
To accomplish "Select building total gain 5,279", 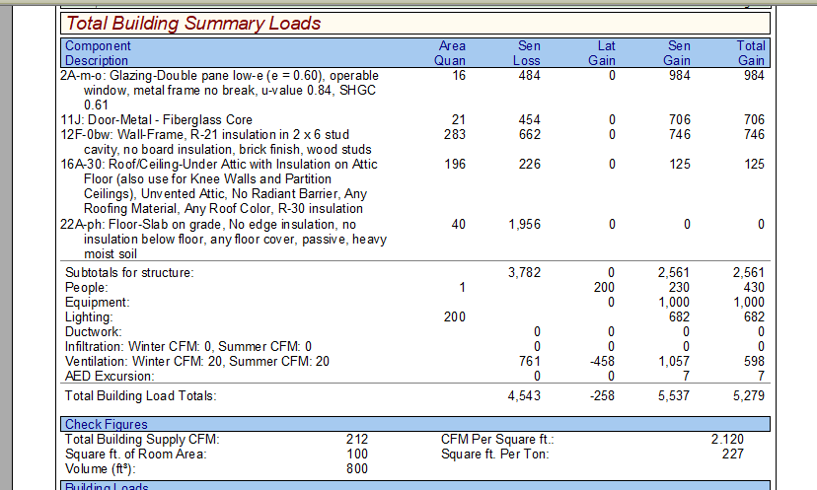I will (749, 395).
